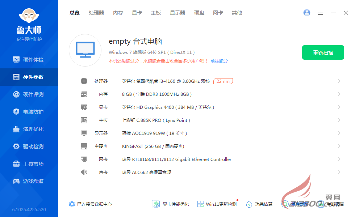Viewport: 355px width, 217px height.
Task: Expand the 主硬盘 row chevron
Action: (339, 146)
